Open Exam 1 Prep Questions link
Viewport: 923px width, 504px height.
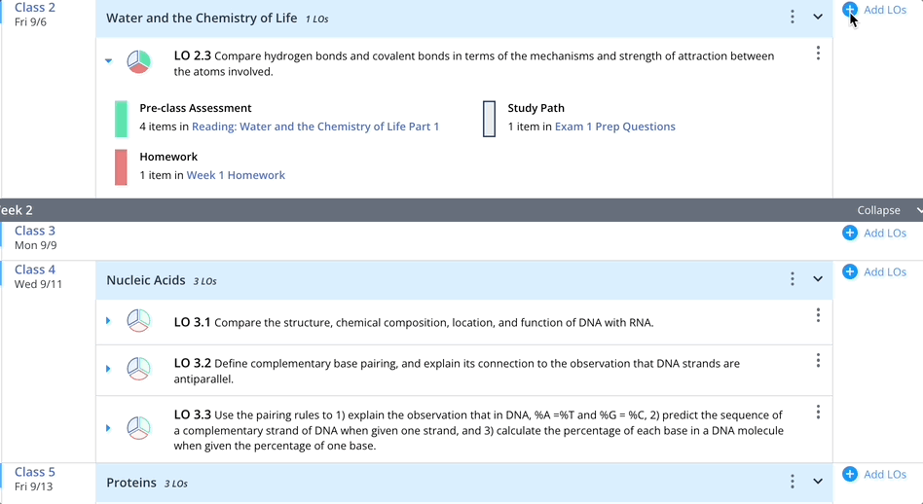click(614, 126)
